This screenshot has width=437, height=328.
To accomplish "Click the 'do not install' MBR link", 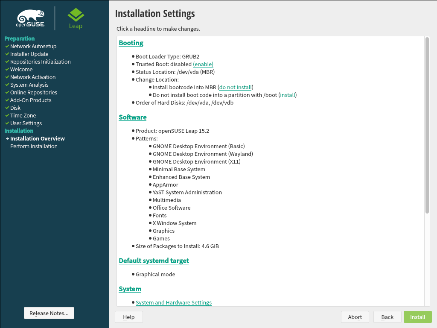I will (236, 87).
